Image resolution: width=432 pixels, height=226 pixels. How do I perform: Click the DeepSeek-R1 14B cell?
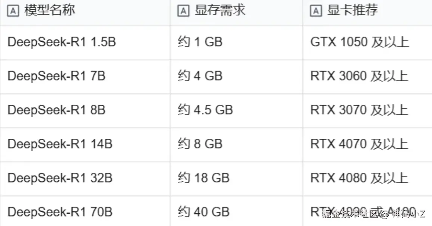pos(60,144)
